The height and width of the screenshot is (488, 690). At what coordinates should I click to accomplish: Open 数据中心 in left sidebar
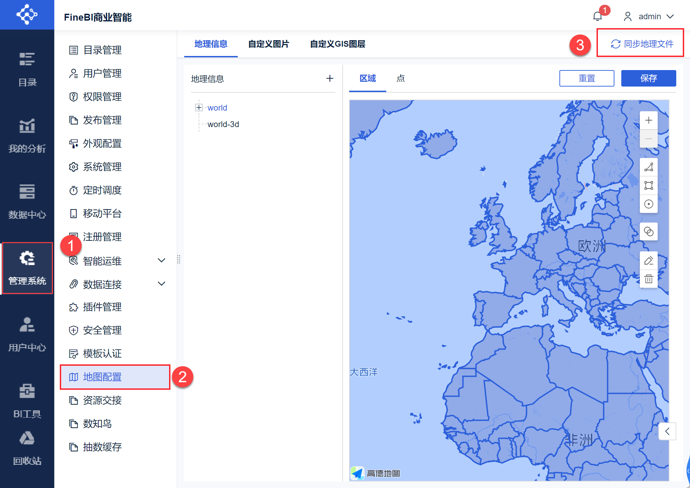point(27,201)
